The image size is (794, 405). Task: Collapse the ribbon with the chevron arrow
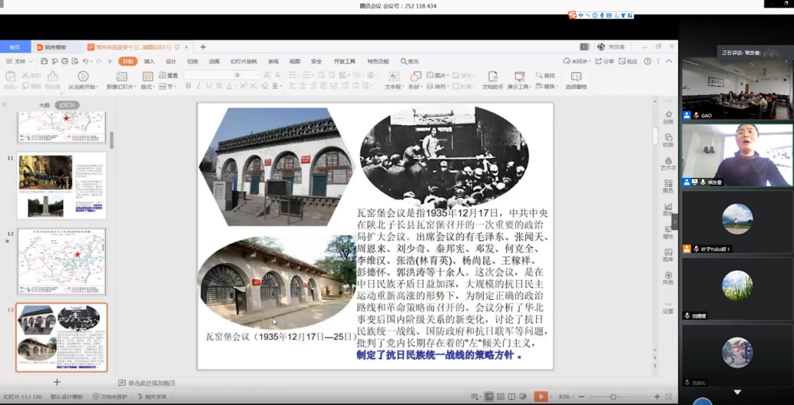point(670,61)
